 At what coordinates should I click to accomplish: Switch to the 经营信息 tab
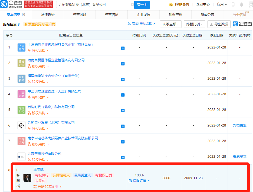111,15
